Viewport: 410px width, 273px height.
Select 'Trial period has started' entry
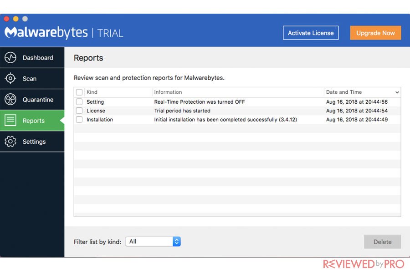(182, 111)
